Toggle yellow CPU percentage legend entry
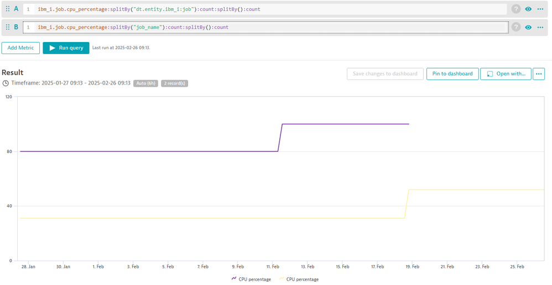The width and height of the screenshot is (552, 285). pyautogui.click(x=299, y=279)
